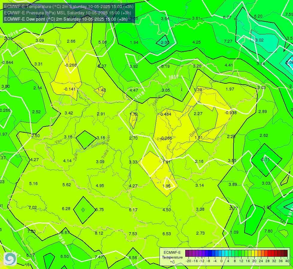This screenshot has width=293, height=269.
Task: Click the dew point value 3.92
Action: click(x=134, y=66)
